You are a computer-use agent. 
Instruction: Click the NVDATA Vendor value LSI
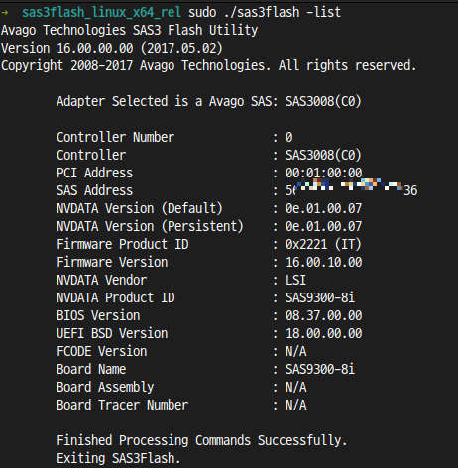[295, 280]
